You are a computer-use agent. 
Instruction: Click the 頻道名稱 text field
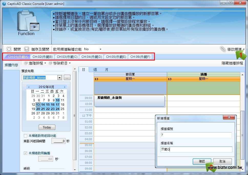[196, 149]
